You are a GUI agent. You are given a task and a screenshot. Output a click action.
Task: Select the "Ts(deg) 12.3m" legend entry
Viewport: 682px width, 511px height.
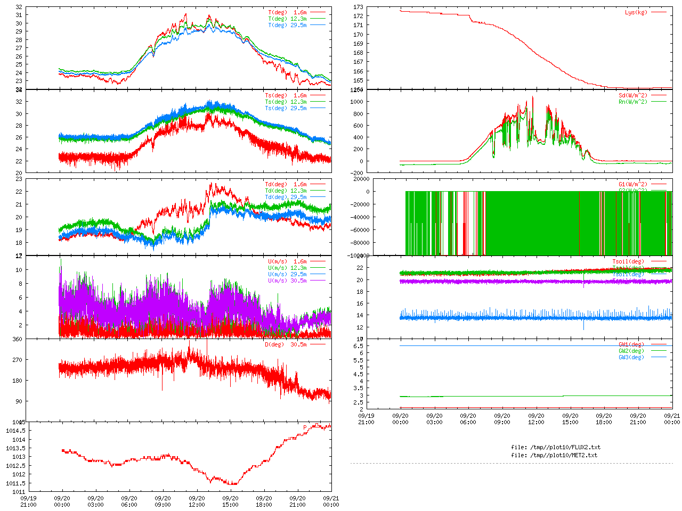(x=286, y=102)
